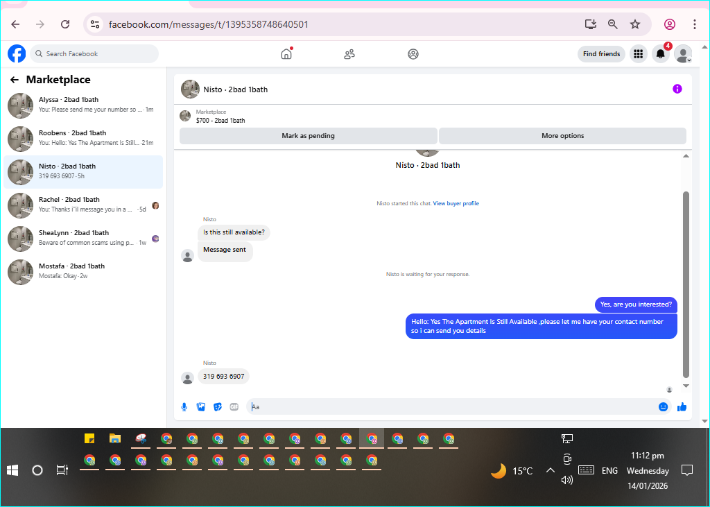This screenshot has width=710, height=507.
Task: Open Cortana search circle on taskbar
Action: 37,470
